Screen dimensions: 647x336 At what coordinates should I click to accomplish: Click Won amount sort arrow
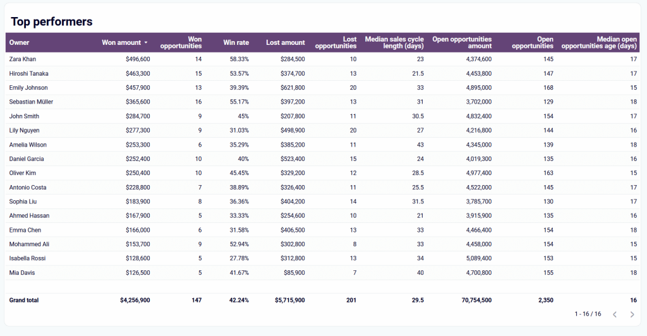[x=146, y=43]
